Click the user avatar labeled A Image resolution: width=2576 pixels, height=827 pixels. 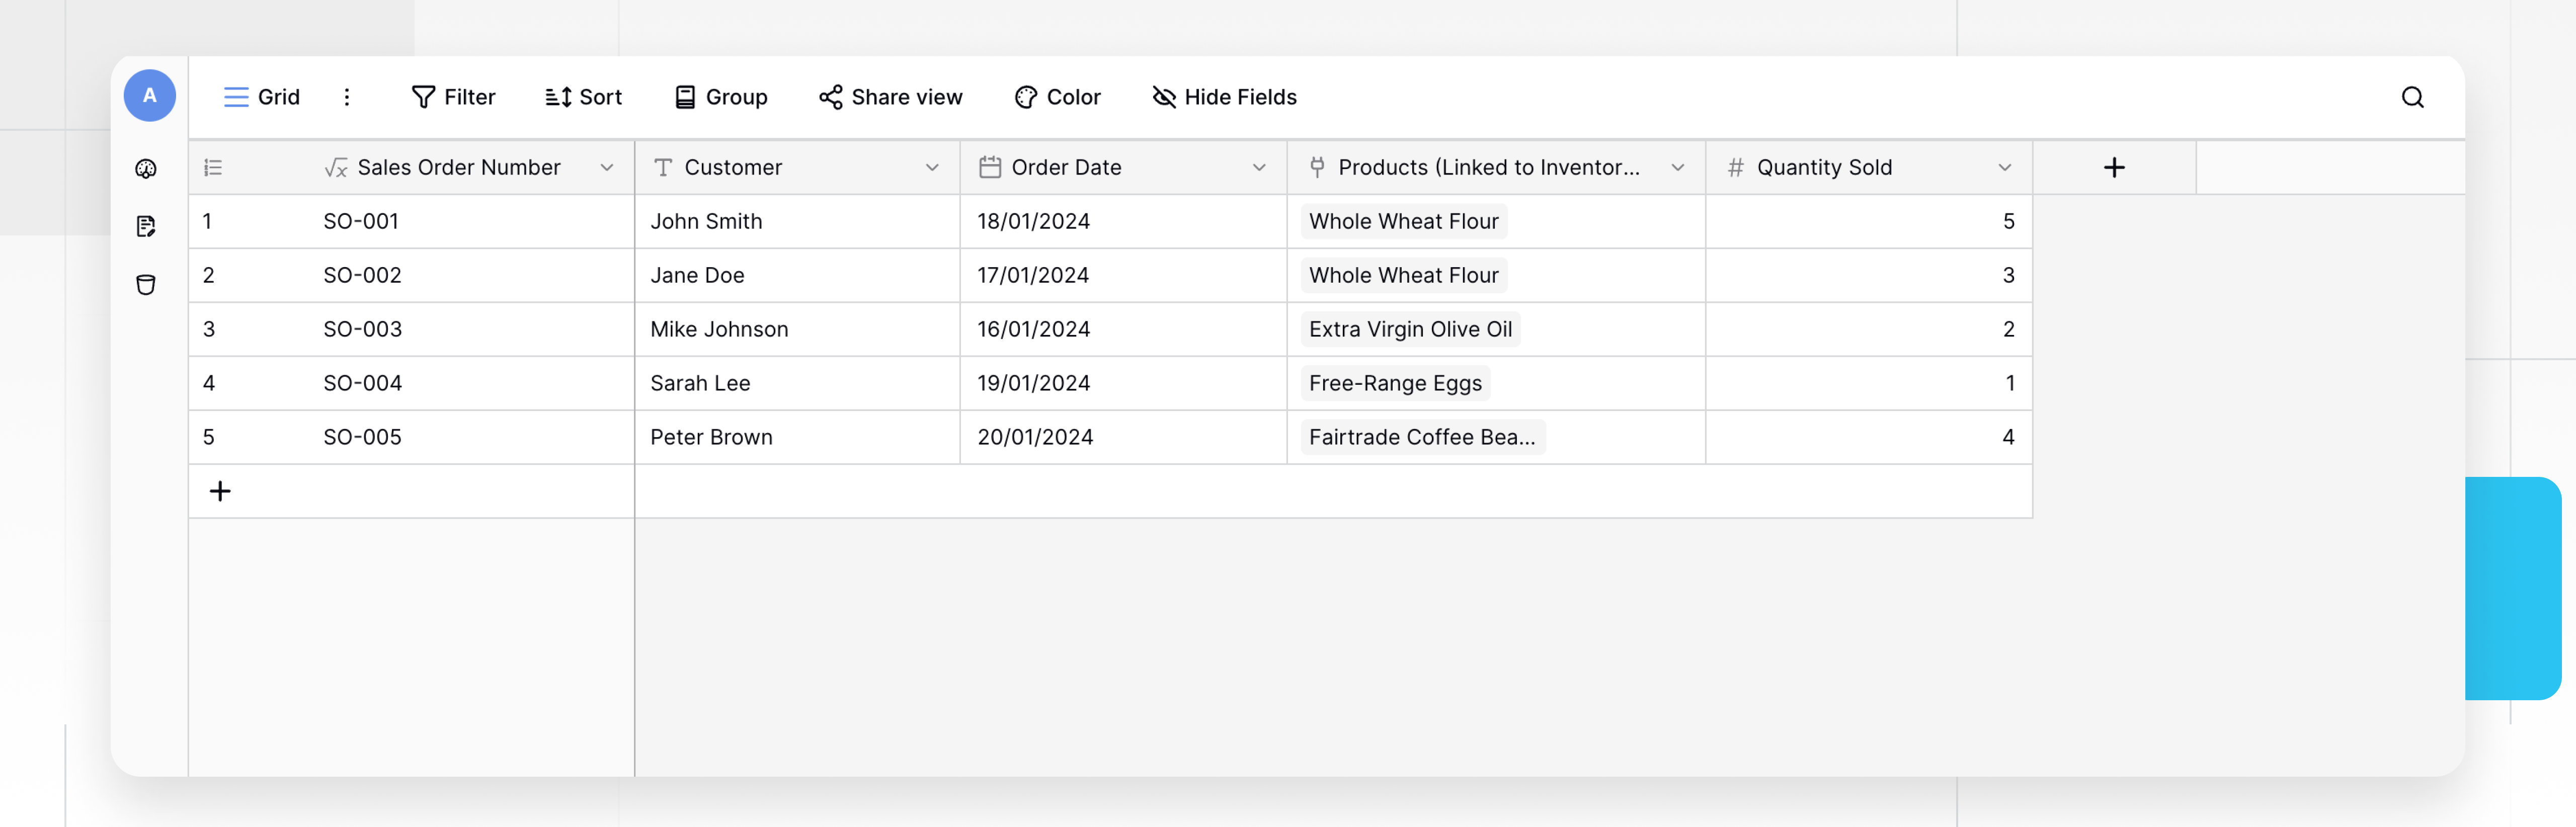[150, 96]
